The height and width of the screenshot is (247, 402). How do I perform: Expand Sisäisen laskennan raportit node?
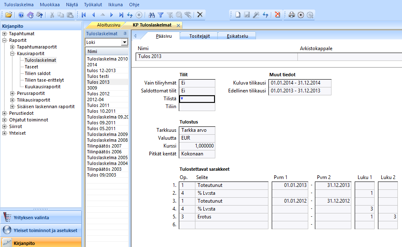coord(12,107)
